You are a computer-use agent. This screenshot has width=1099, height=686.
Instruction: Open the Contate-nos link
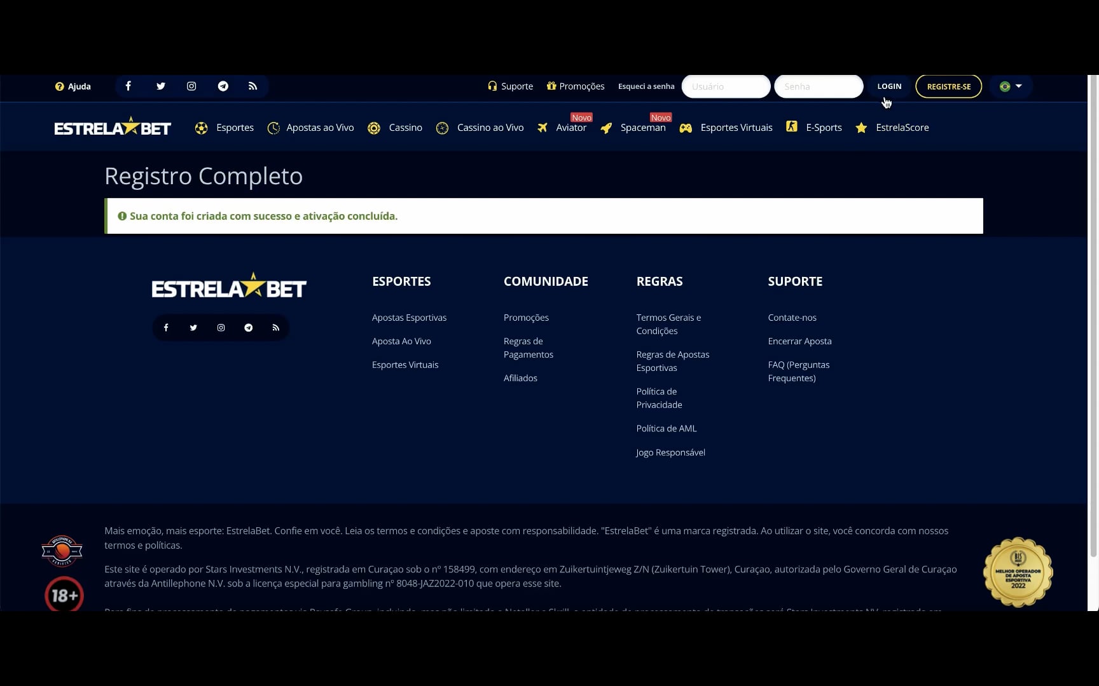pos(792,318)
